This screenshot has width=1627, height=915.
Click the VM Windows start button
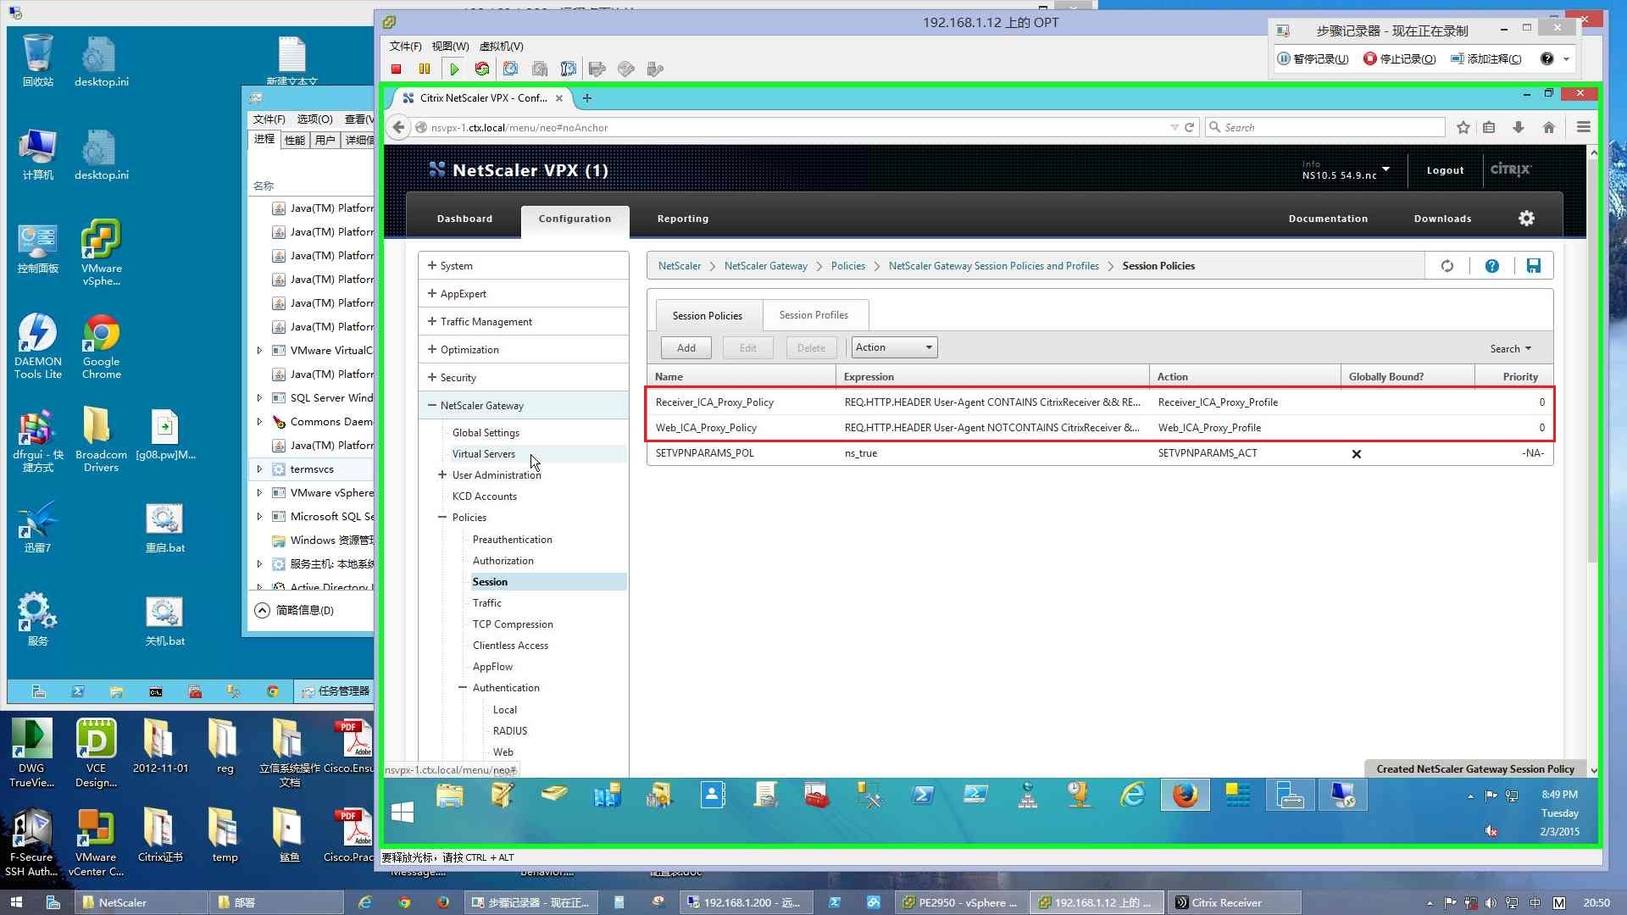pos(403,812)
